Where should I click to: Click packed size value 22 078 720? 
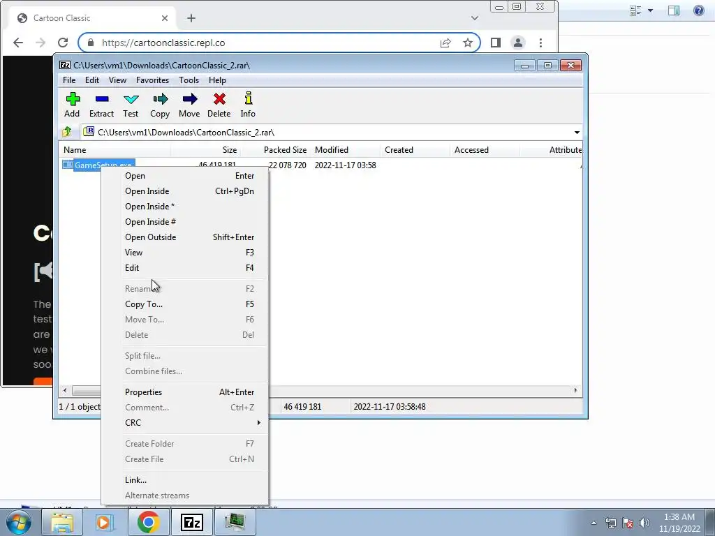pyautogui.click(x=287, y=165)
